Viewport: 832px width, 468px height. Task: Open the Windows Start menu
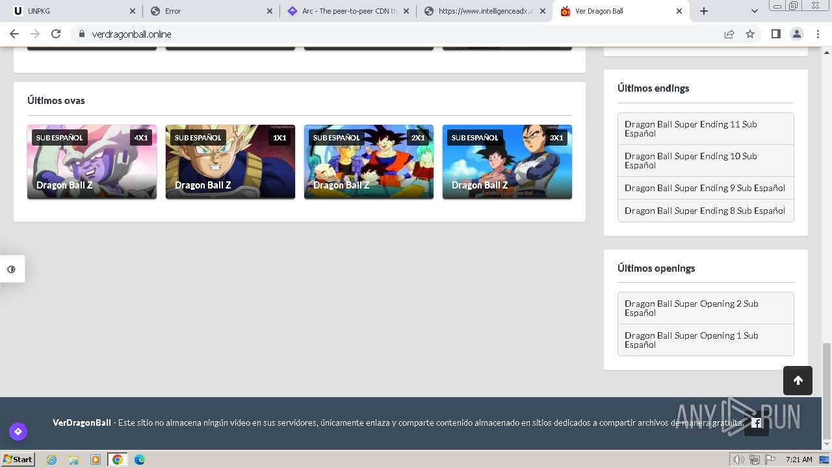coord(18,460)
